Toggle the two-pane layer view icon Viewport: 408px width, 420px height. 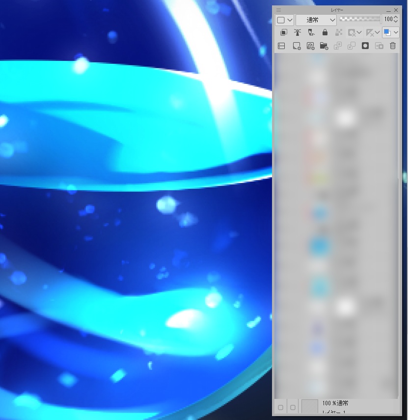click(x=281, y=46)
